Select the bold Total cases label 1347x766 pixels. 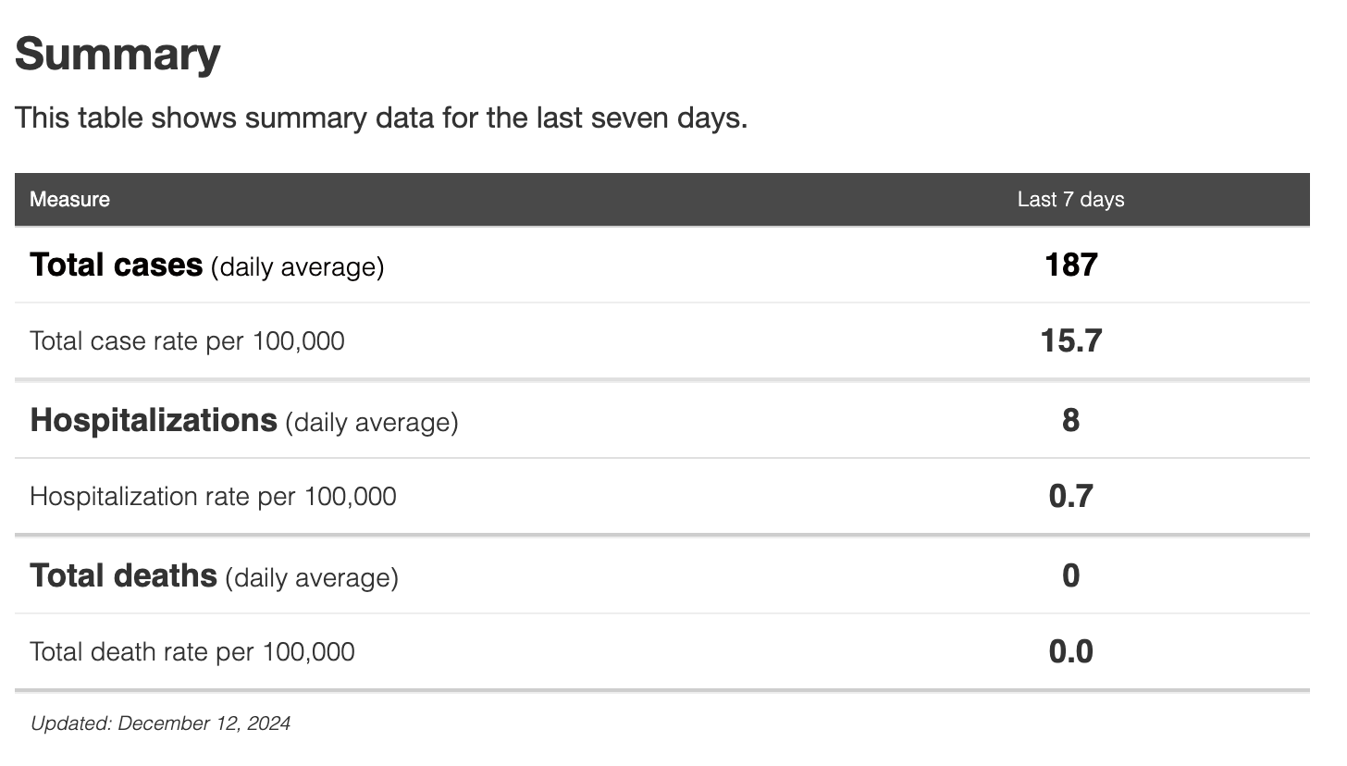pyautogui.click(x=117, y=266)
